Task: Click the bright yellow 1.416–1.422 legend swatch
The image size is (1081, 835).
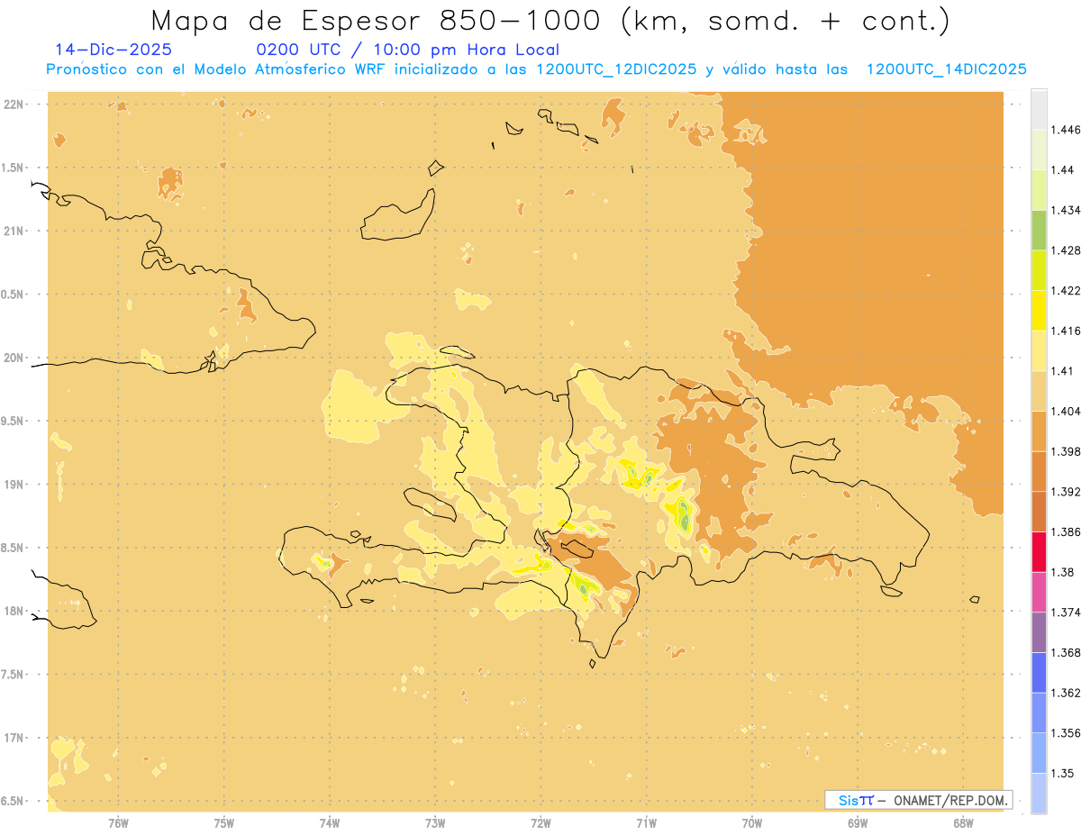Action: (1039, 311)
